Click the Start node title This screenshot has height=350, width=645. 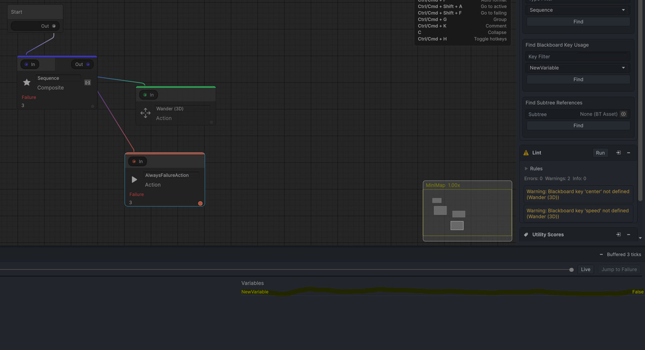point(17,12)
